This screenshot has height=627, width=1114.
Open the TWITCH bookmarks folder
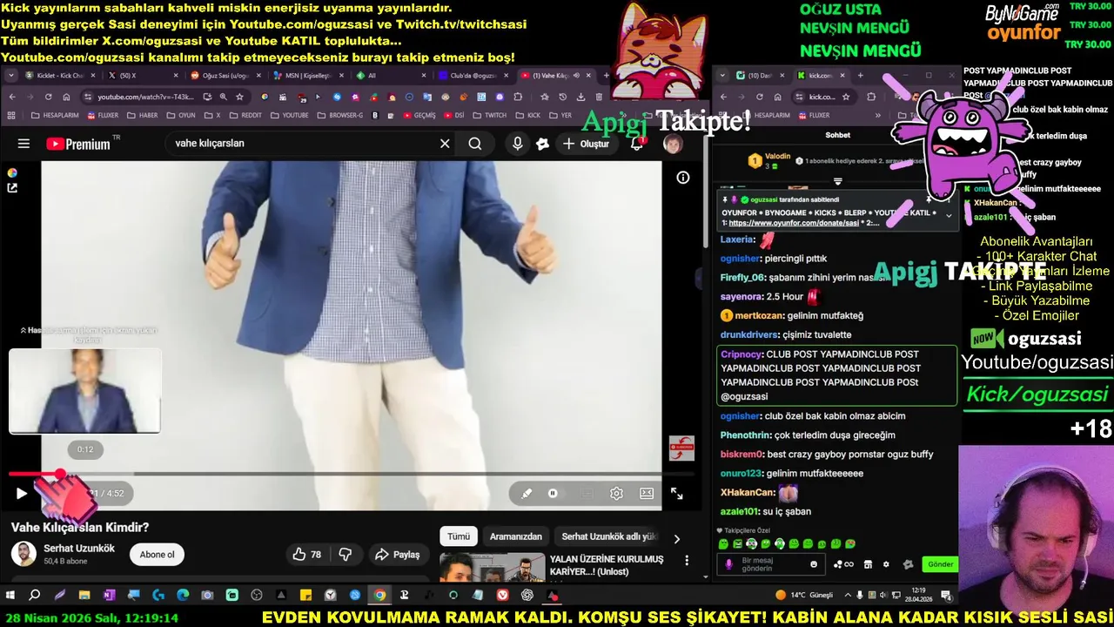tap(489, 115)
